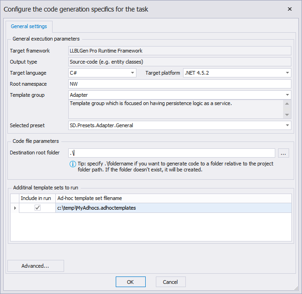This screenshot has width=302, height=294.
Task: Click the Destination root folder field
Action: pyautogui.click(x=172, y=153)
